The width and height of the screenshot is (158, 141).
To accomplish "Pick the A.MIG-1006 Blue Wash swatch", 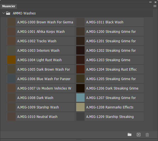I will pyautogui.click(x=11, y=79).
